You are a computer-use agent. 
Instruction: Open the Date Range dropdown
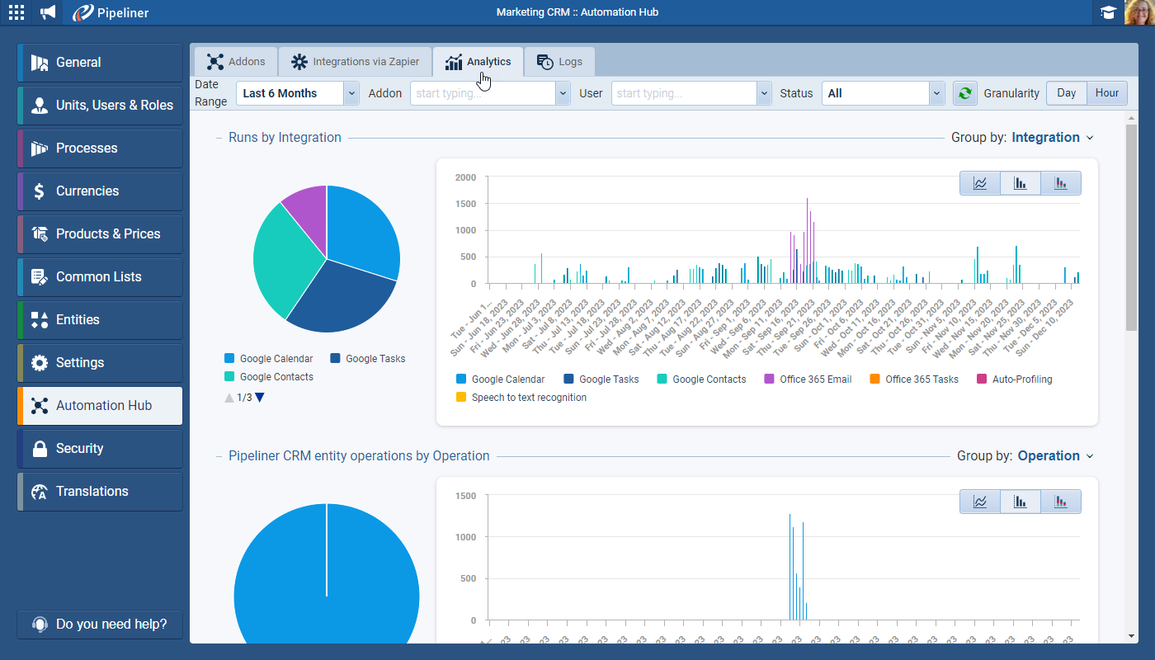coord(298,93)
